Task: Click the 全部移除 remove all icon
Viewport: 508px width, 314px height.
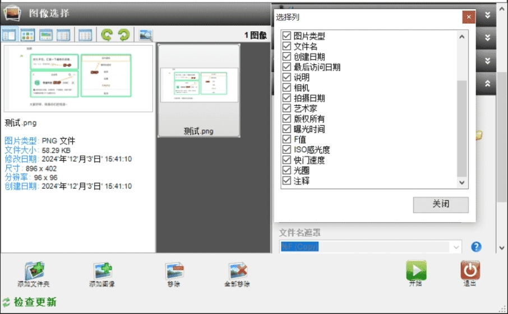Action: (x=238, y=271)
